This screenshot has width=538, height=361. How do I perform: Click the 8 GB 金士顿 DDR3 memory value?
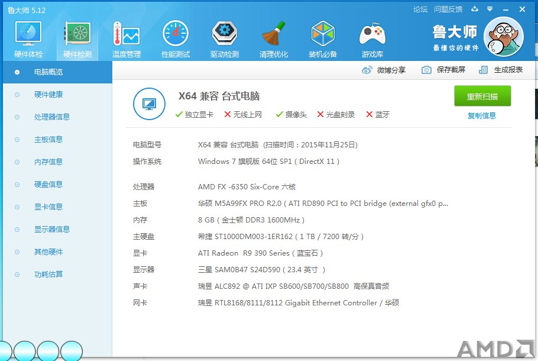point(251,220)
